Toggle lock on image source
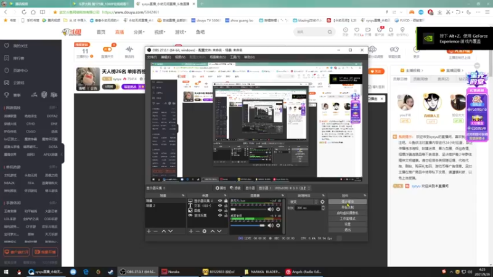This screenshot has height=277, width=493. click(x=226, y=211)
